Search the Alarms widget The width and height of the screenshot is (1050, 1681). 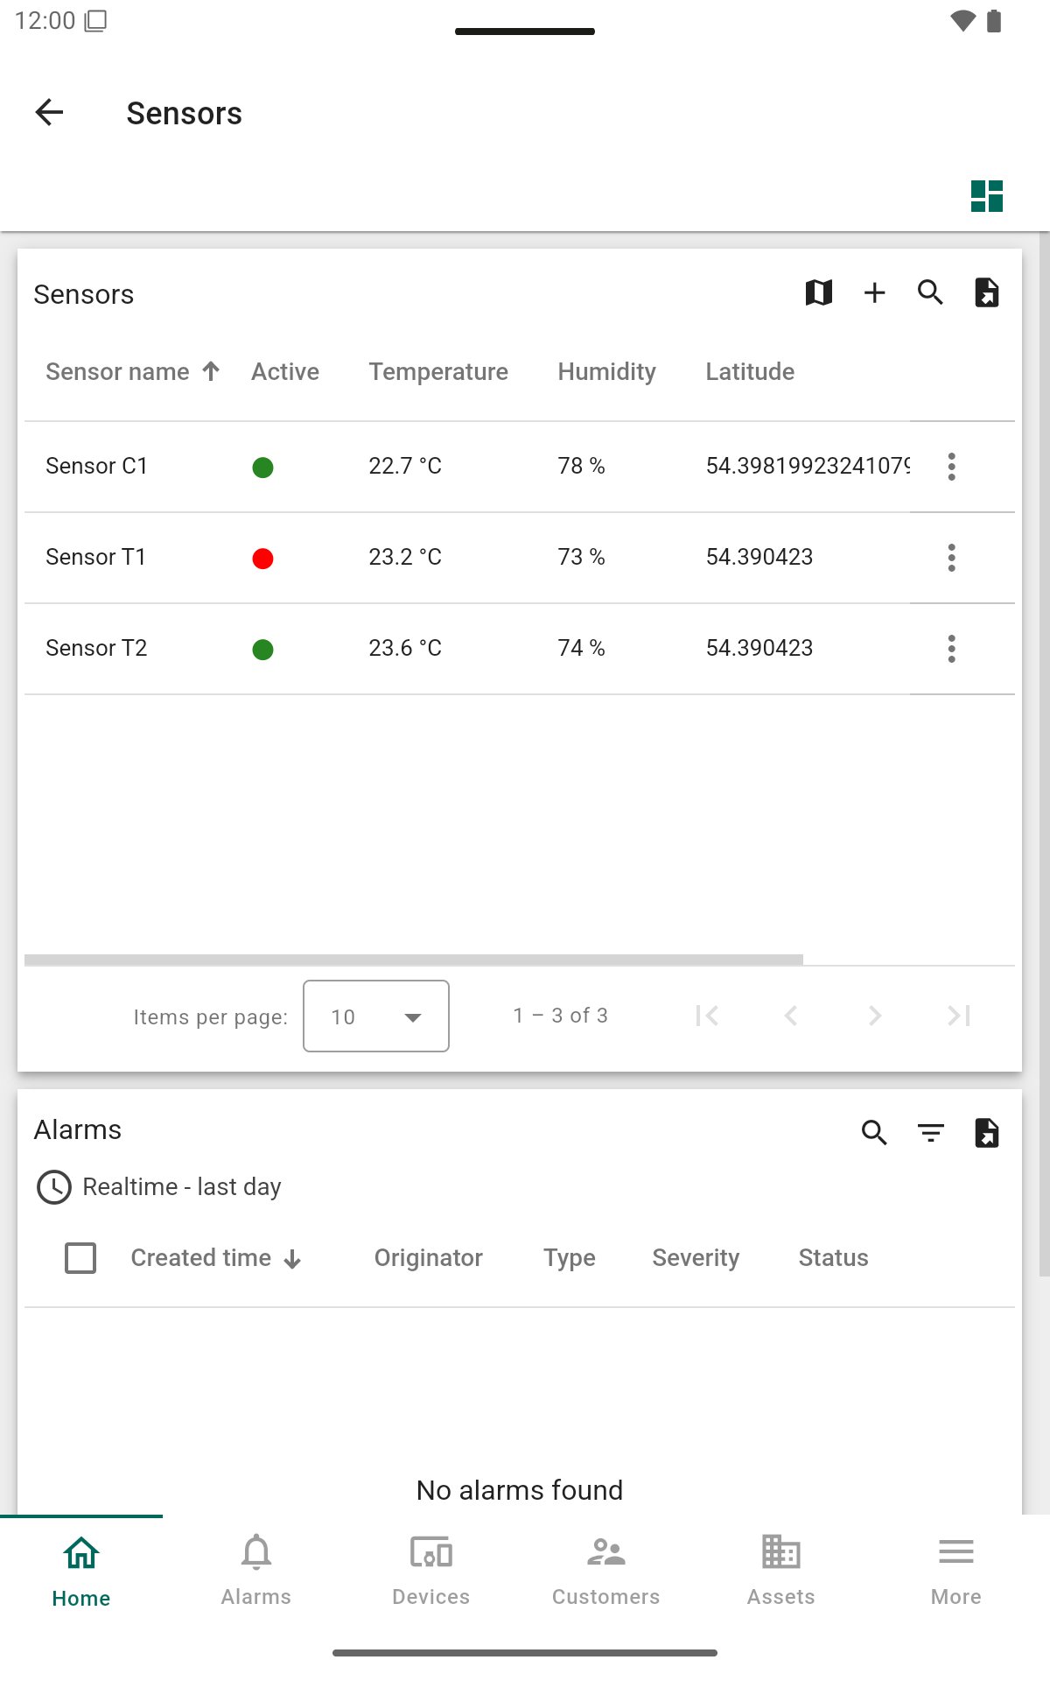[x=874, y=1133]
